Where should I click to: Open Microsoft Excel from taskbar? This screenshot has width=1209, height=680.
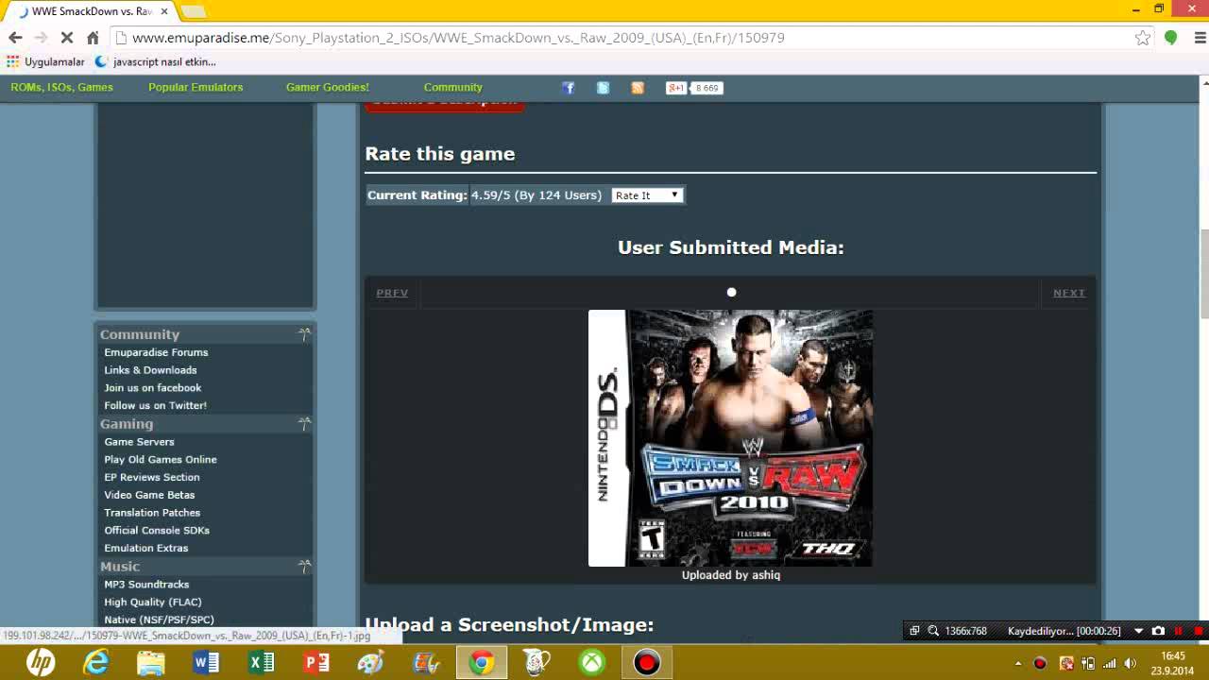(261, 663)
